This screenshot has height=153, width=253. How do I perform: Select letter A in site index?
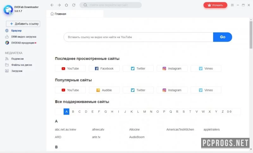(66, 112)
